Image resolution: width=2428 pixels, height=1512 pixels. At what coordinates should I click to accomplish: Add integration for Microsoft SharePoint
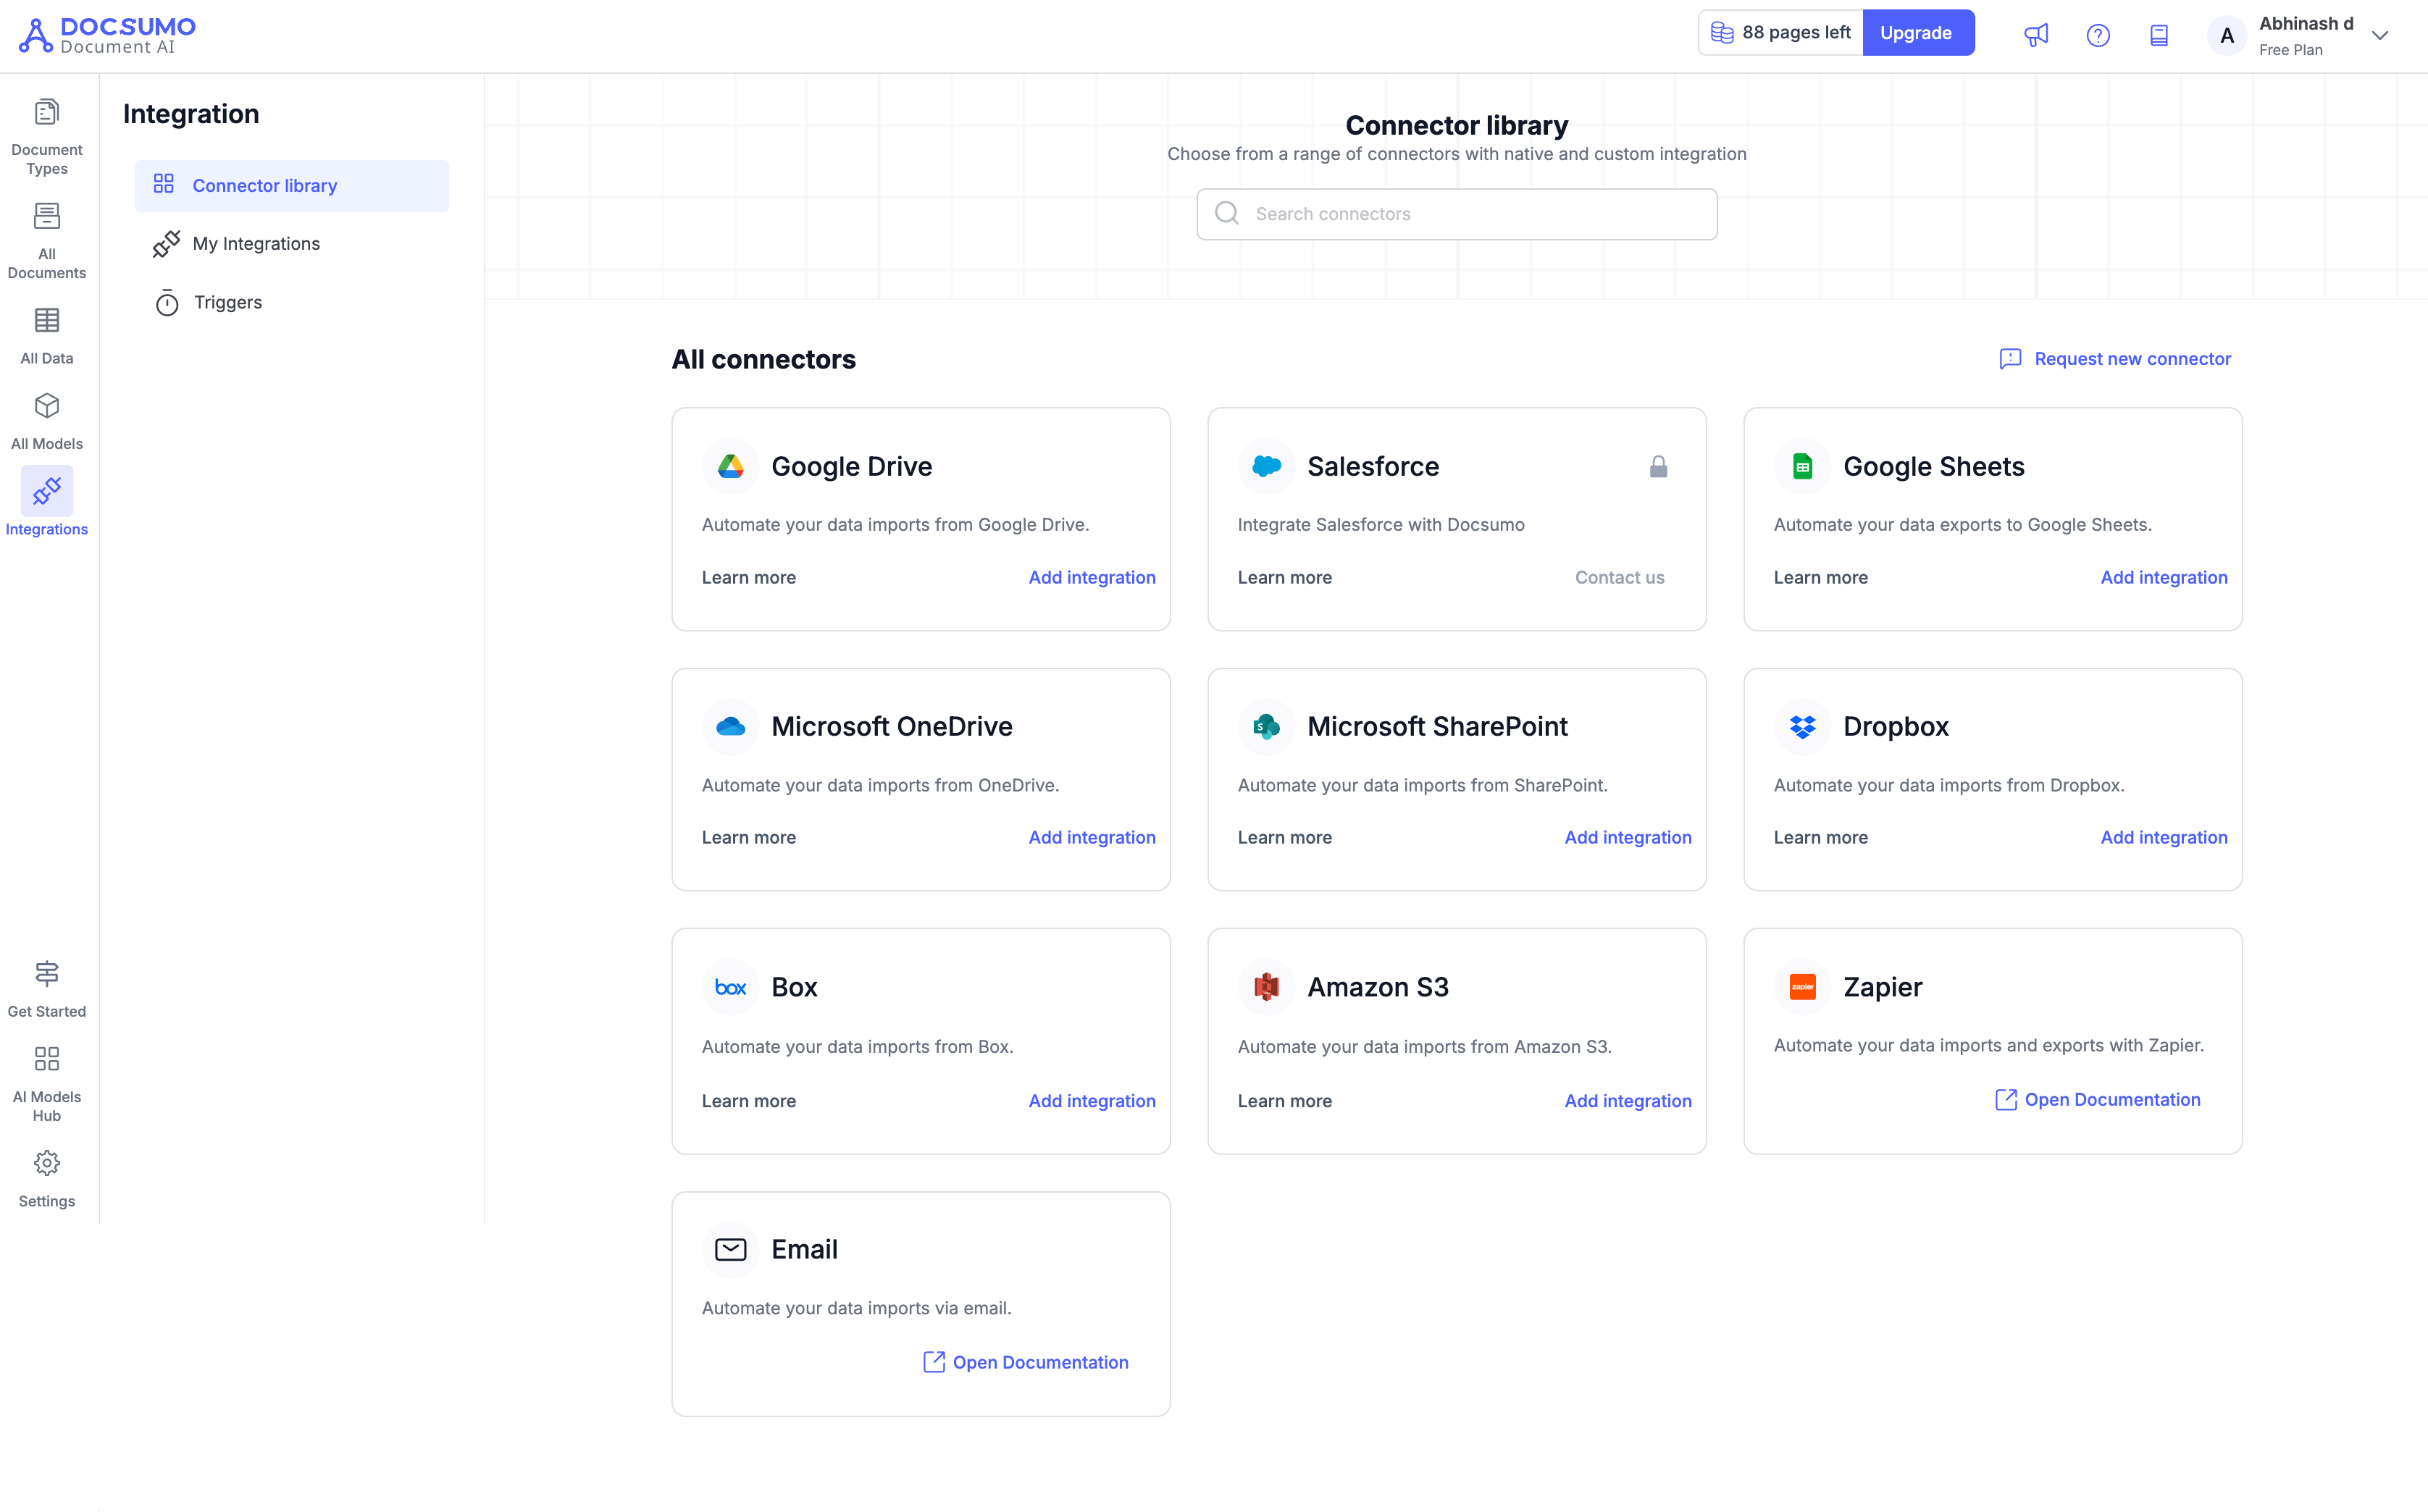tap(1628, 837)
